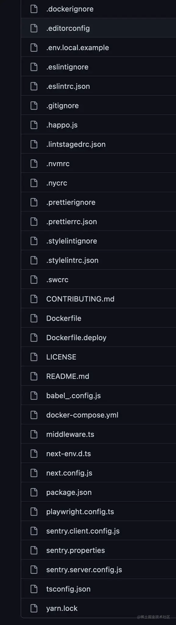Open .prettierrc.json in the repository
Screen dimensions: 176x625
(x=72, y=222)
